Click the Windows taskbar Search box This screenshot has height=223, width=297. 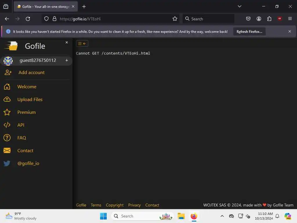pos(142,216)
